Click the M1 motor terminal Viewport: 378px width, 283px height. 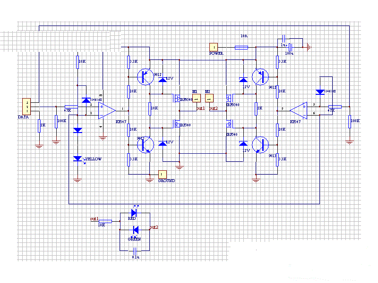[196, 98]
